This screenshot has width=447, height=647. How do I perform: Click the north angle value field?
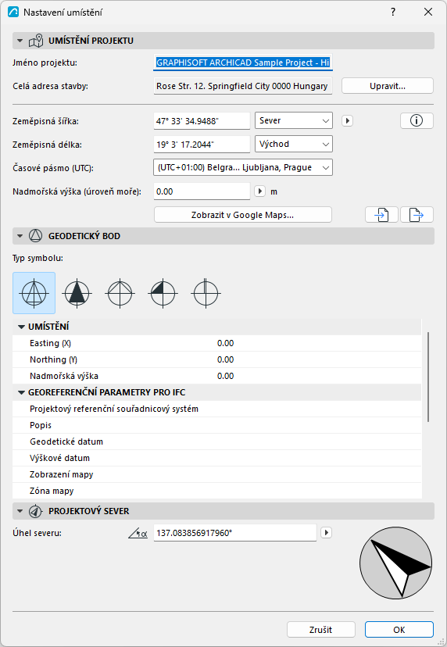pyautogui.click(x=235, y=533)
